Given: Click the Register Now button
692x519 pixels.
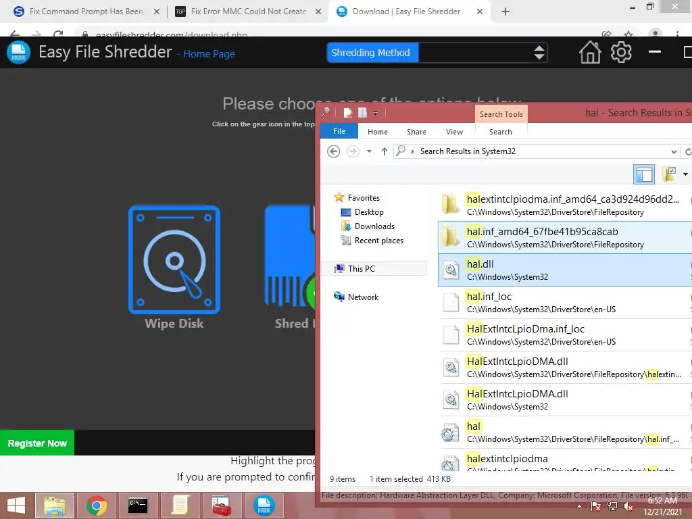Looking at the screenshot, I should (x=37, y=443).
